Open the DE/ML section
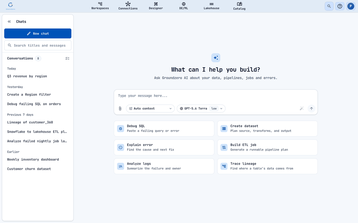 coord(183,6)
